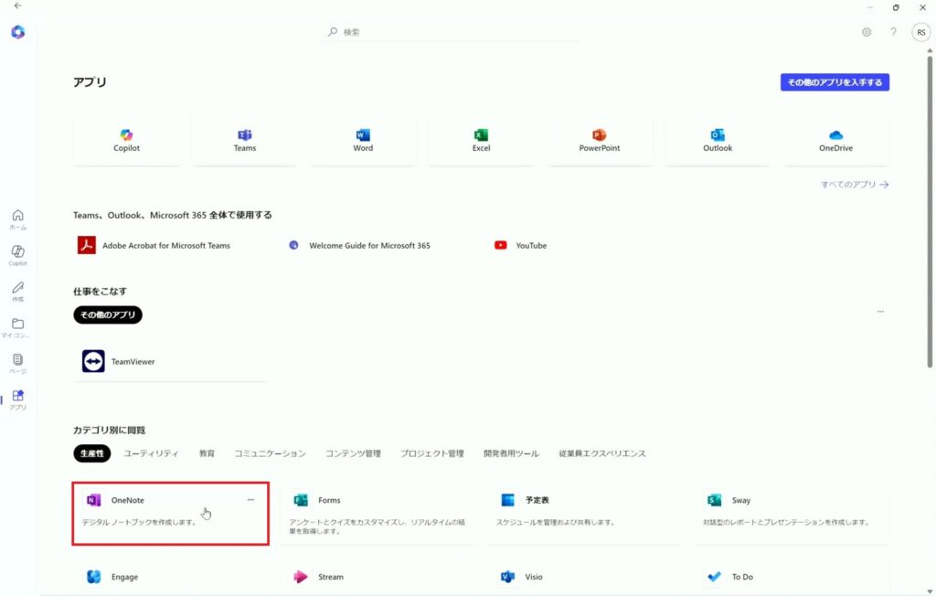
Task: Click その他のアプリを入手する button
Action: point(835,82)
